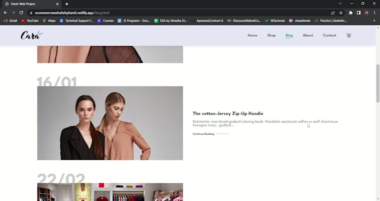Click the page vertical scrollbar thumb
The height and width of the screenshot is (201, 380).
pos(378,84)
